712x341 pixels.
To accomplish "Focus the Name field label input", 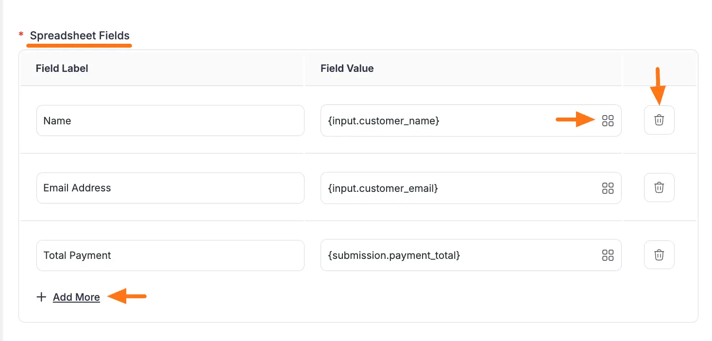I will pos(170,121).
